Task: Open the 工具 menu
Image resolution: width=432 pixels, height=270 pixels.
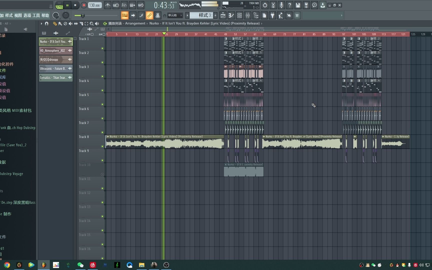Action: [x=36, y=15]
